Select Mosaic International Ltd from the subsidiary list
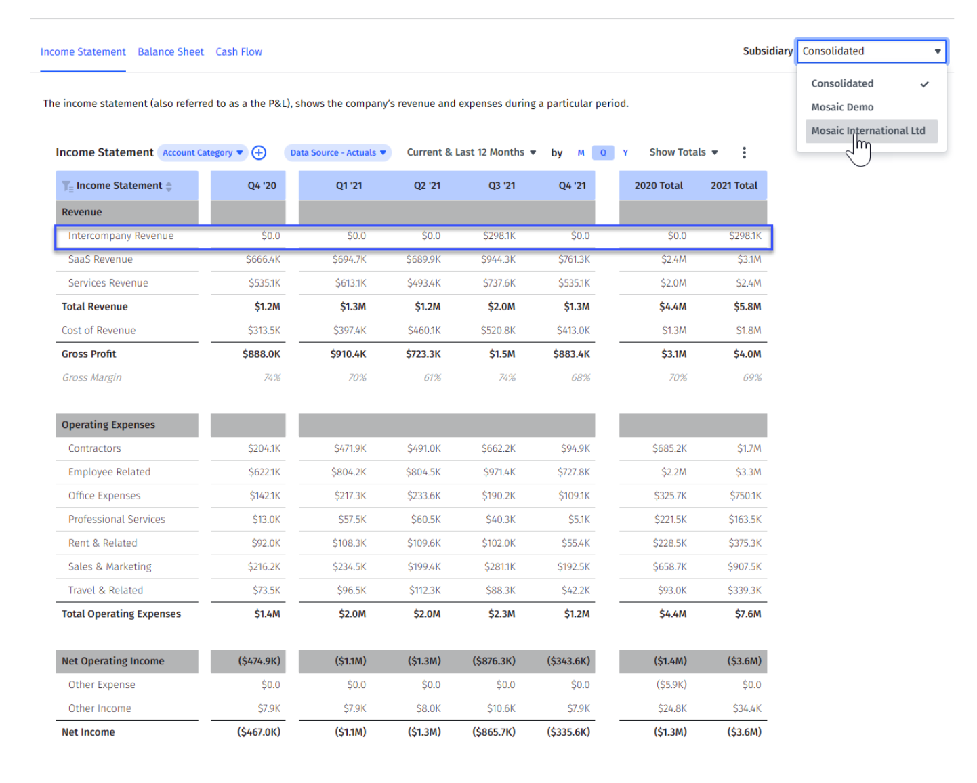This screenshot has width=977, height=783. 870,131
